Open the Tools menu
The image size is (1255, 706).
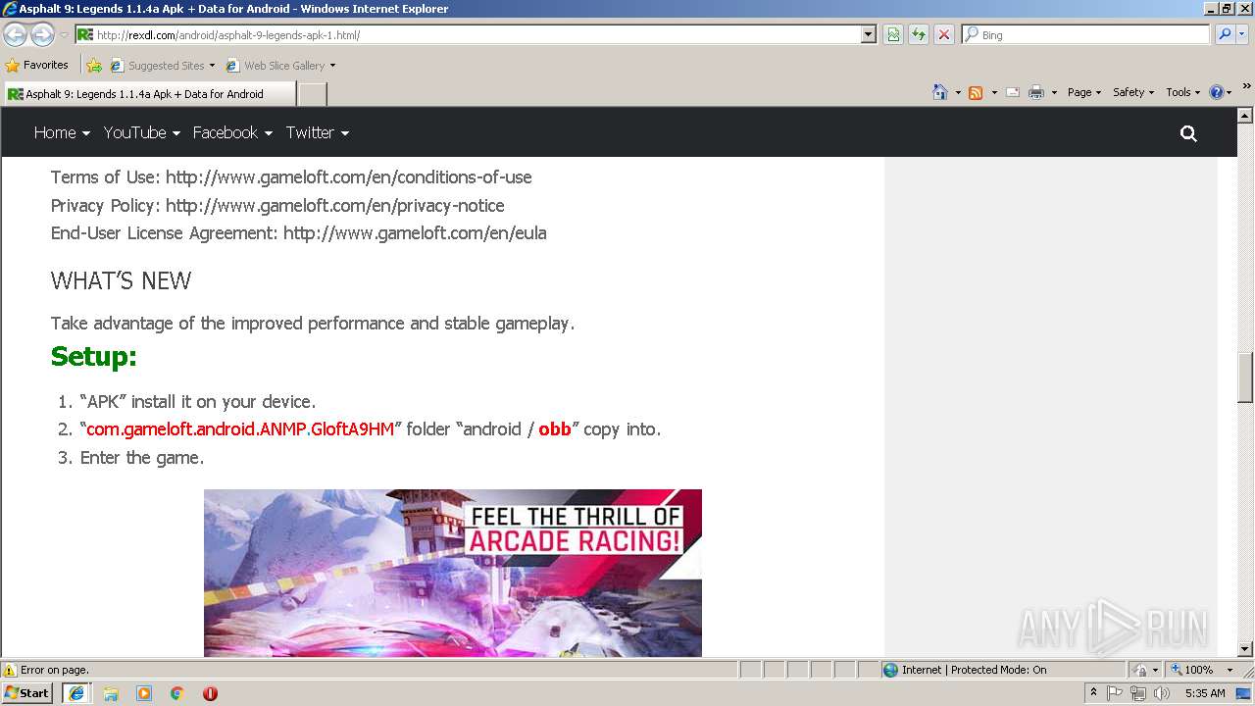point(1182,92)
